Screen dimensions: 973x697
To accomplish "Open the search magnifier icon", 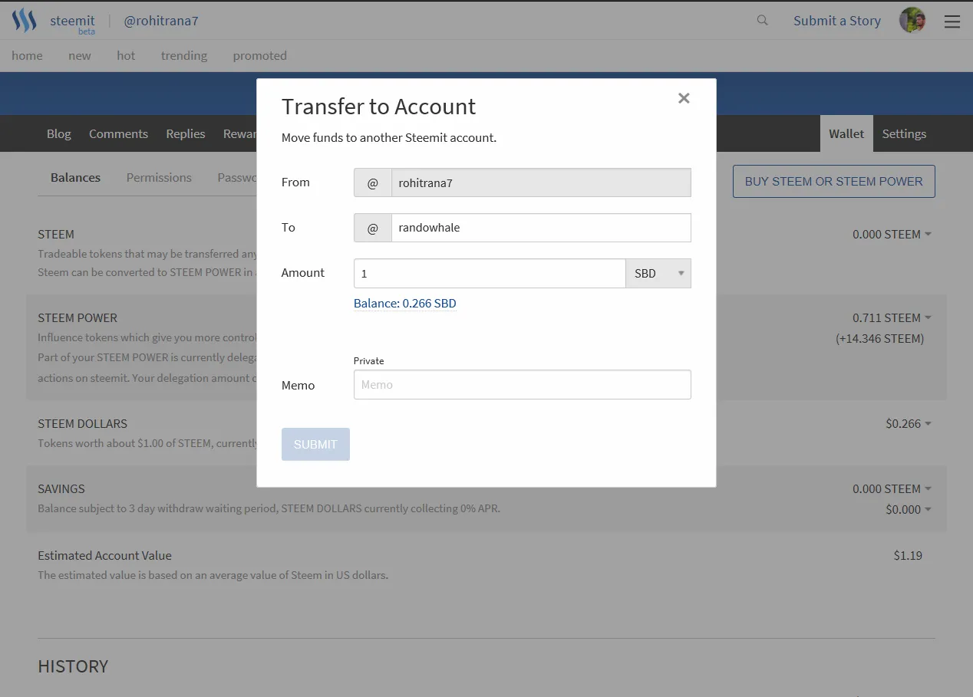I will [762, 21].
